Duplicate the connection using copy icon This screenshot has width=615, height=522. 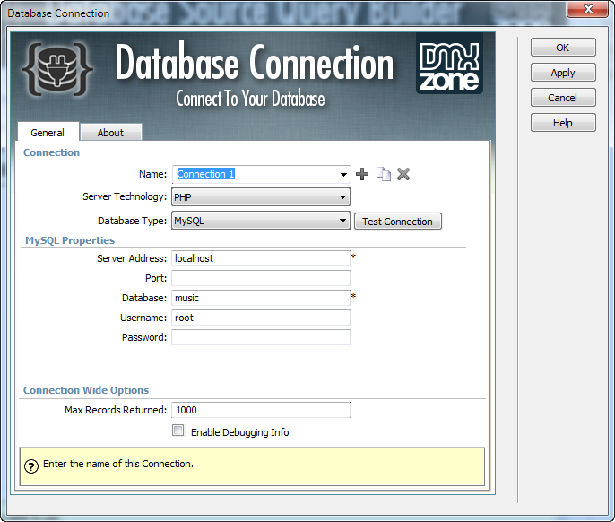(383, 174)
